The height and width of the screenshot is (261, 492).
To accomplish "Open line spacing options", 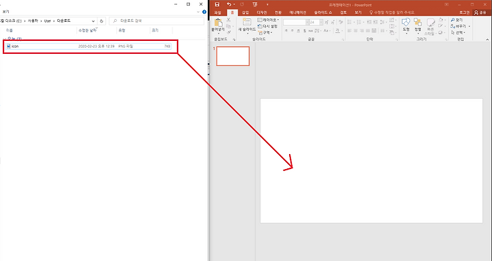I will pyautogui.click(x=383, y=22).
